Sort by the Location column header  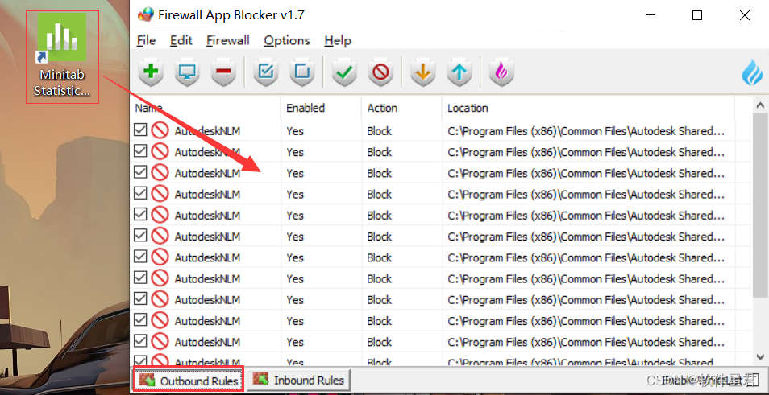coord(588,108)
